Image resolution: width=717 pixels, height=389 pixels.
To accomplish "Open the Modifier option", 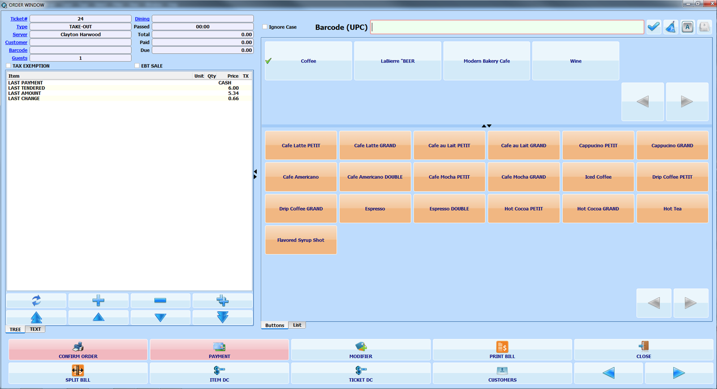I will click(x=361, y=350).
